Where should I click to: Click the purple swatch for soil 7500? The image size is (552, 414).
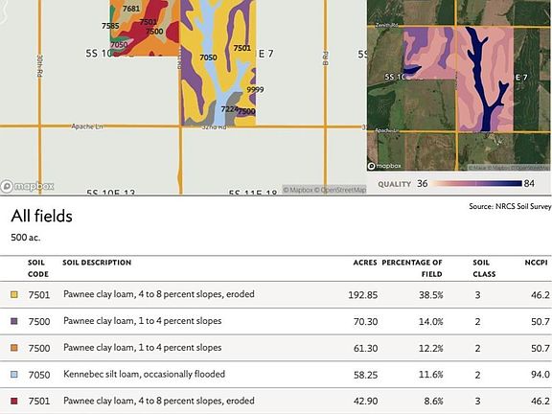14,321
